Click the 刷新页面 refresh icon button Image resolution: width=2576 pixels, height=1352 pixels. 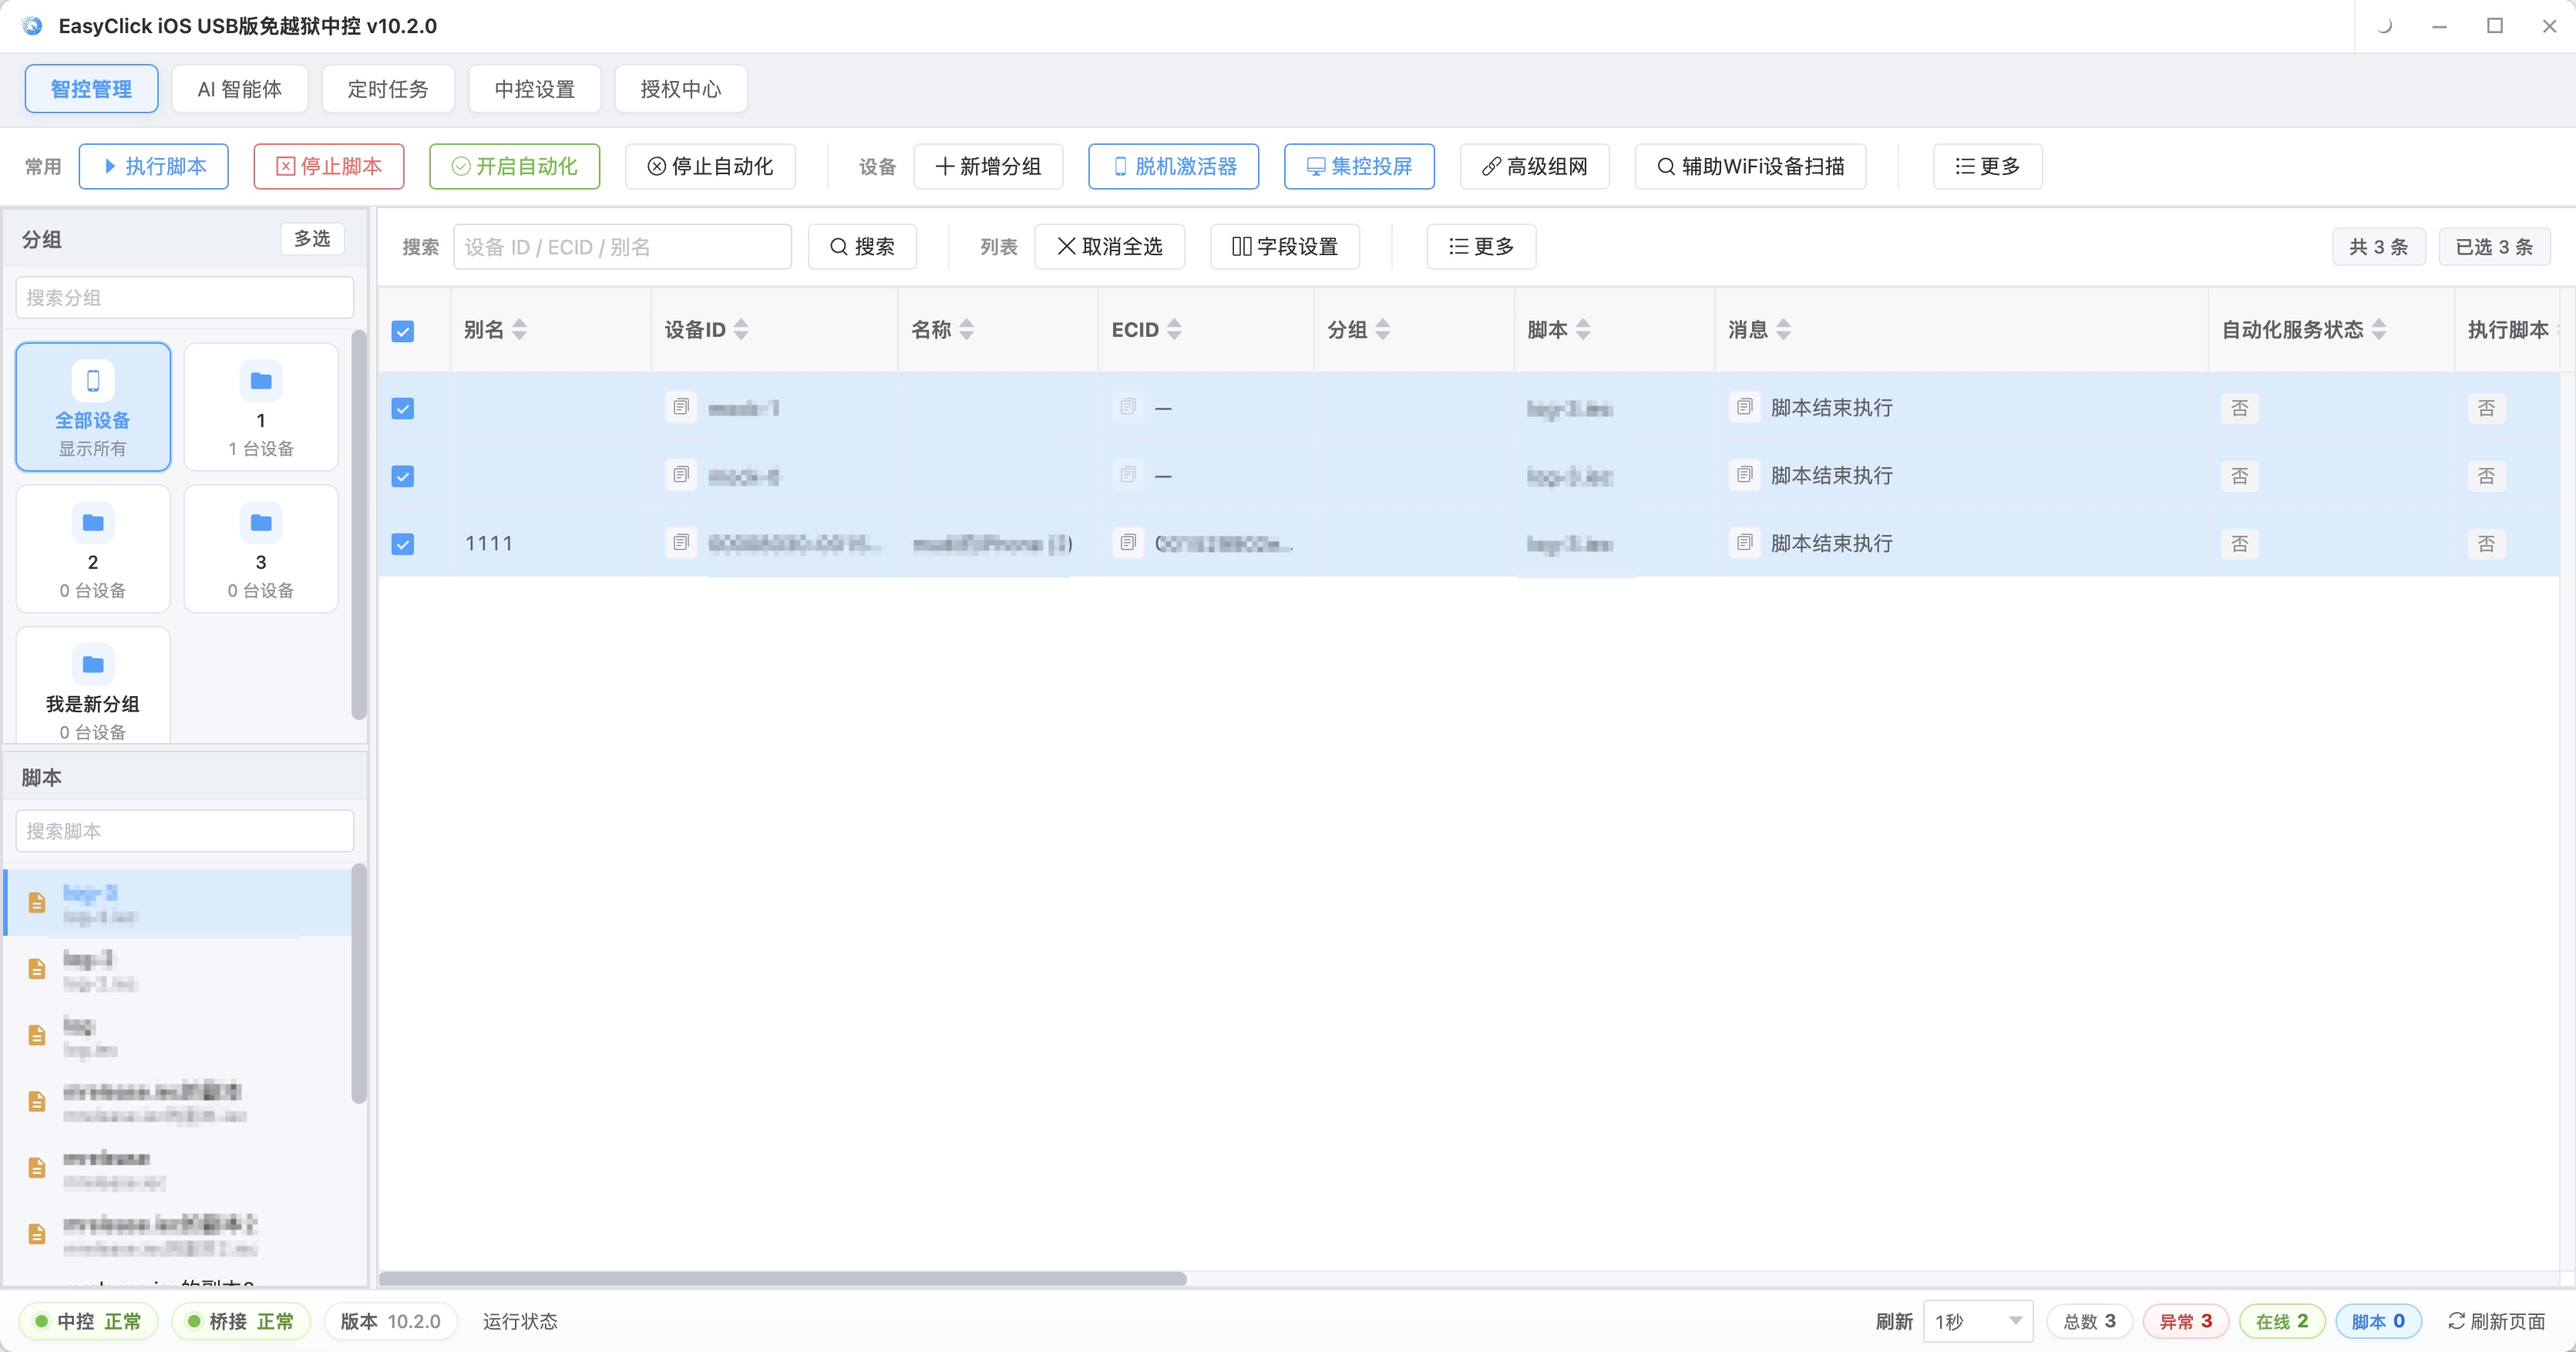2496,1321
